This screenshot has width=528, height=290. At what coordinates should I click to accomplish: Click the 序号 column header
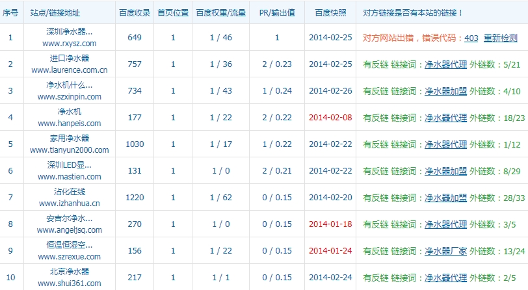click(10, 13)
